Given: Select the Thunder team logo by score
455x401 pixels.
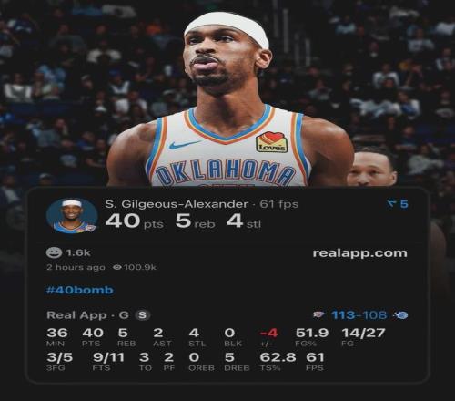Looking at the screenshot, I should 318,315.
